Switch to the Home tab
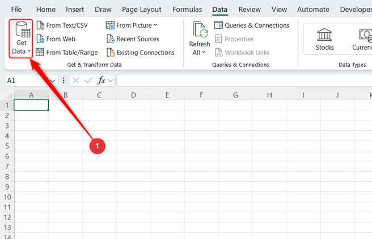372x239 pixels. 46,10
